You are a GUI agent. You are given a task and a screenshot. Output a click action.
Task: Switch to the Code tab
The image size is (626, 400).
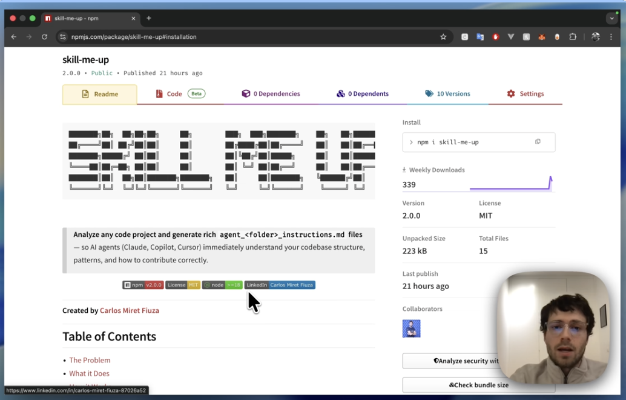180,94
